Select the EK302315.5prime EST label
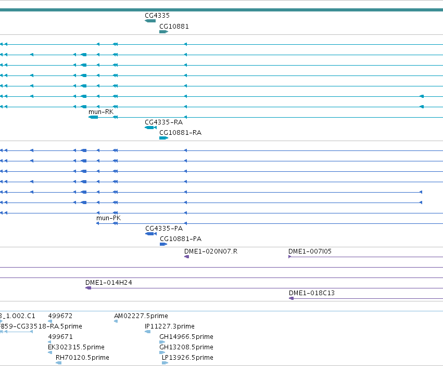This screenshot has height=366, width=443. (76, 347)
